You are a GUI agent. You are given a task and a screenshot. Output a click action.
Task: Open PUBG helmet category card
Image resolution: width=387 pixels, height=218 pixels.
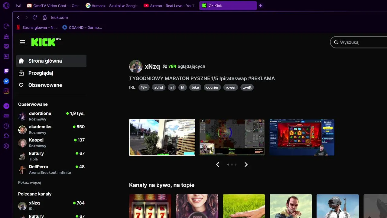point(337,206)
